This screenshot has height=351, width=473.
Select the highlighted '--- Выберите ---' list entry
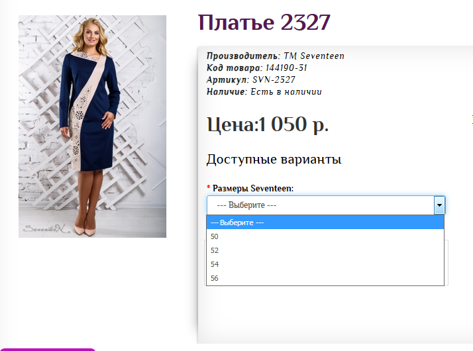click(325, 223)
